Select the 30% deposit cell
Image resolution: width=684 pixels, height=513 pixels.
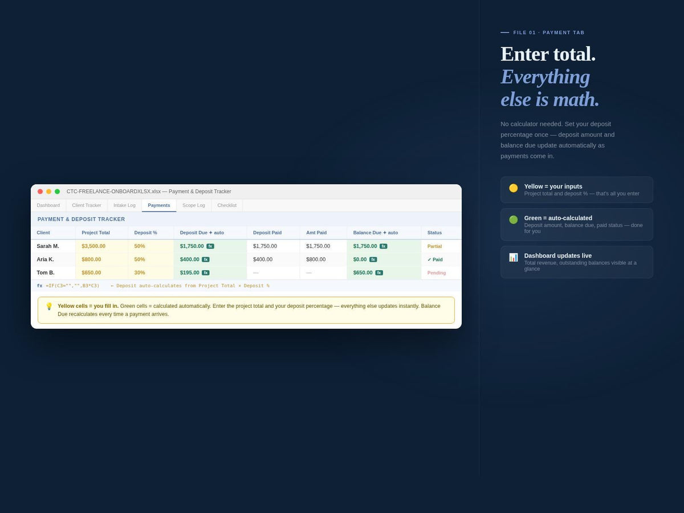[x=151, y=272]
